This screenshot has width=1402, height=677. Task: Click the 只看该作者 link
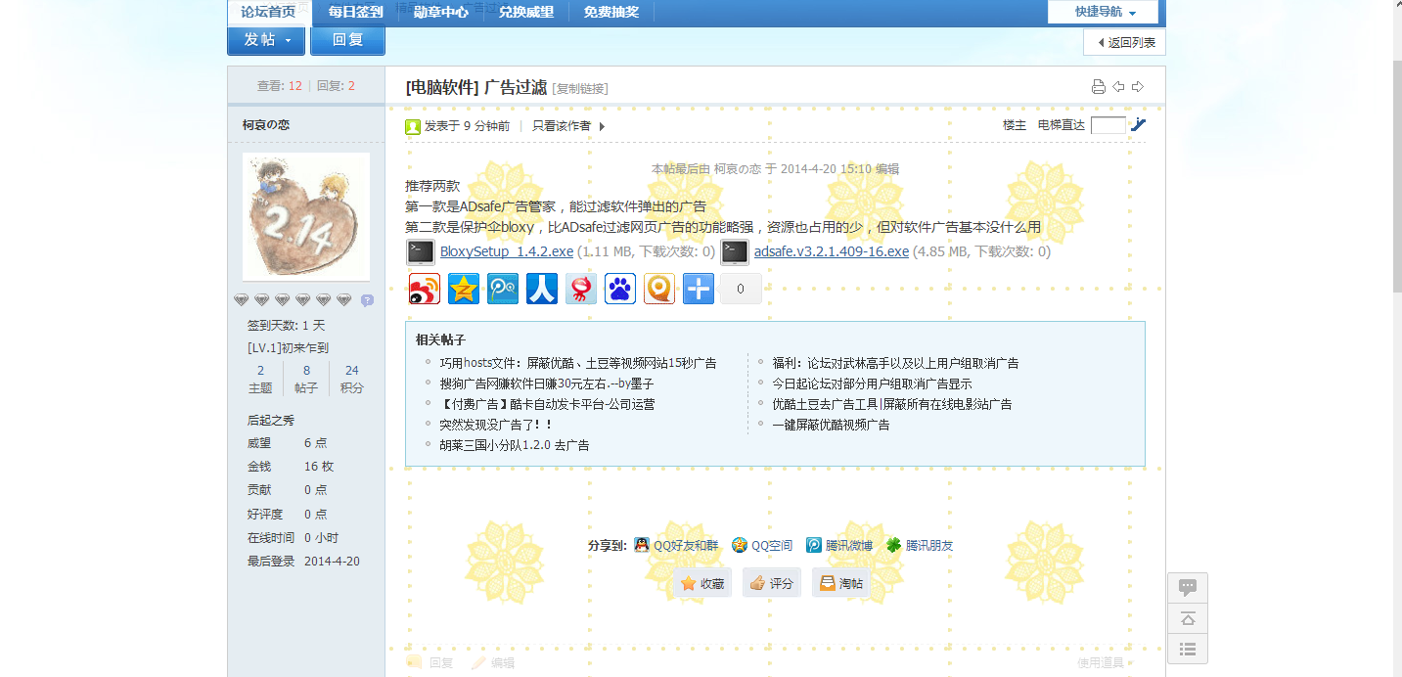pyautogui.click(x=562, y=126)
